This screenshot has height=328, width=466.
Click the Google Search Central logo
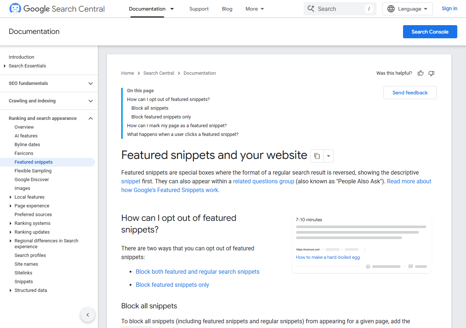tap(57, 9)
